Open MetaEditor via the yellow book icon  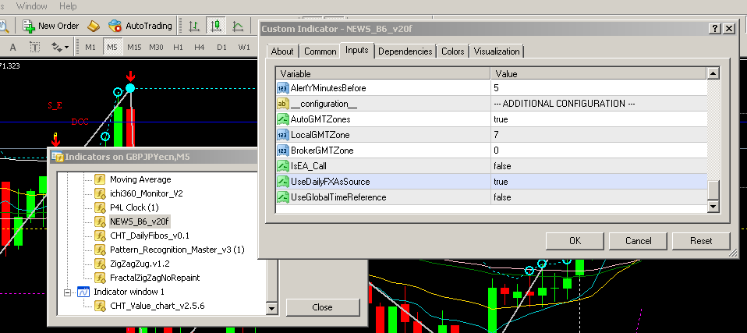pos(94,26)
